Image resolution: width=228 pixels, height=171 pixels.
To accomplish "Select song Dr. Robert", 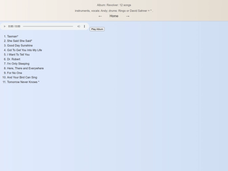I will tap(14, 59).
